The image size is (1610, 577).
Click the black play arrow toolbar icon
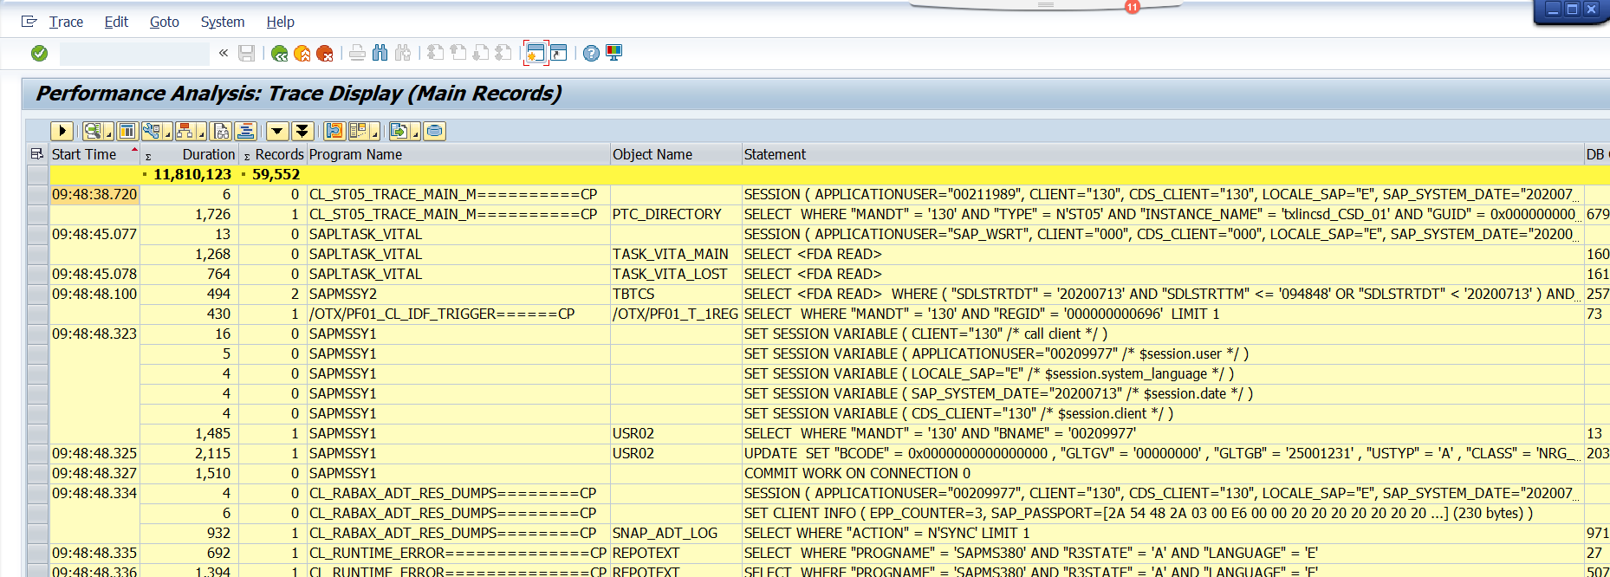click(62, 131)
